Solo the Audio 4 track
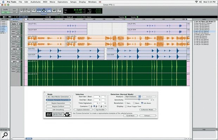This screenshot has width=218, height=140. [15, 26]
